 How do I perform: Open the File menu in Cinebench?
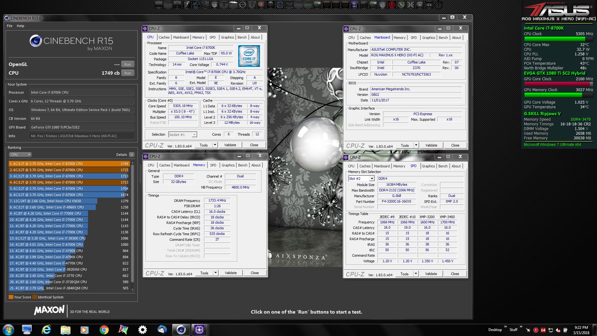[10, 26]
